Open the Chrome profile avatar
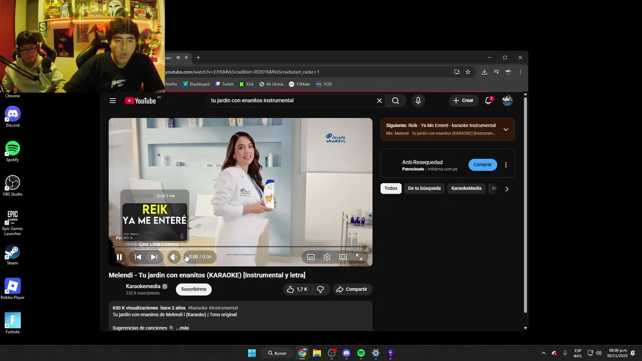 point(508,72)
